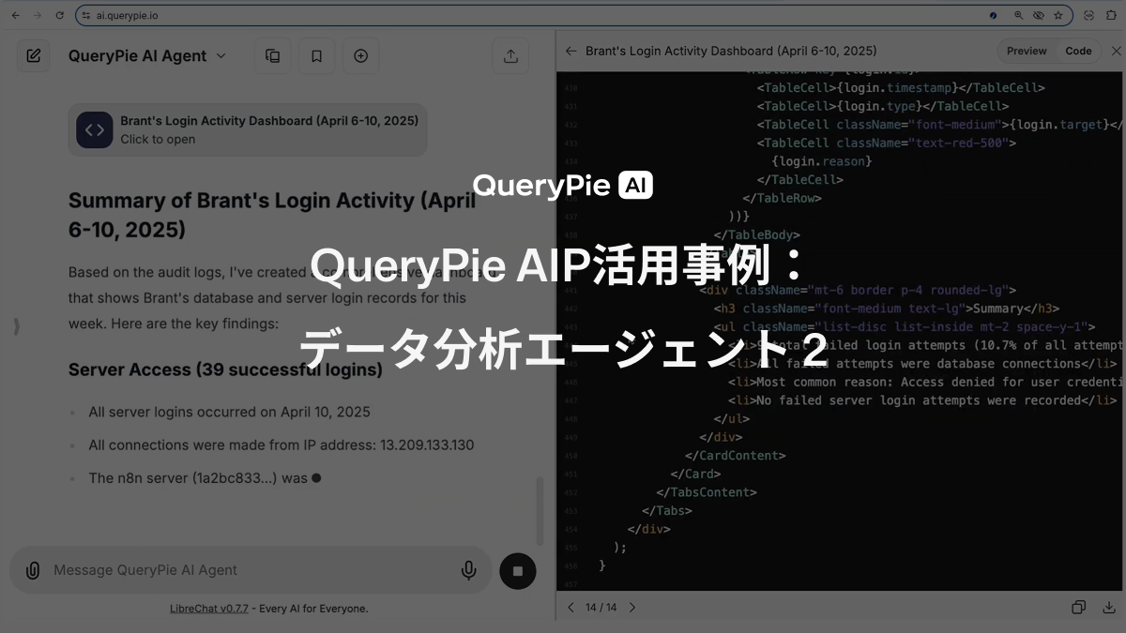Switch to the Code tab

[x=1078, y=51]
